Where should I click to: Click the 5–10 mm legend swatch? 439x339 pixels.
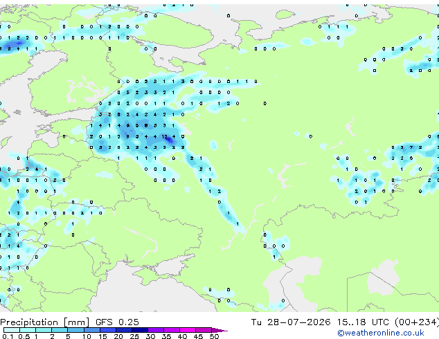(x=76, y=330)
